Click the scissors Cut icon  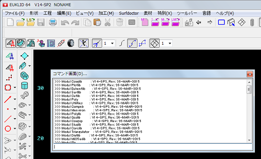coord(107,22)
